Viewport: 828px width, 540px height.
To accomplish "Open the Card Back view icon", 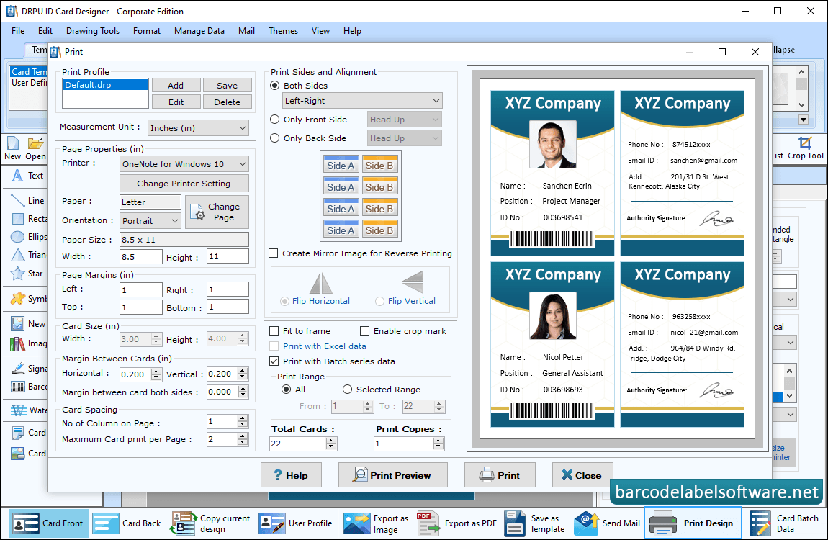I will (x=106, y=523).
